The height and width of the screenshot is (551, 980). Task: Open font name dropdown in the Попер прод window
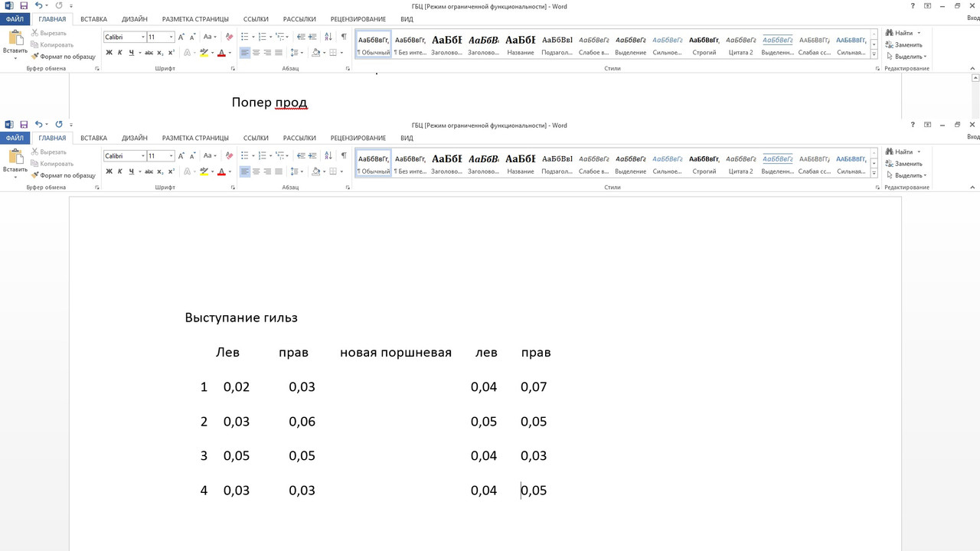(143, 37)
